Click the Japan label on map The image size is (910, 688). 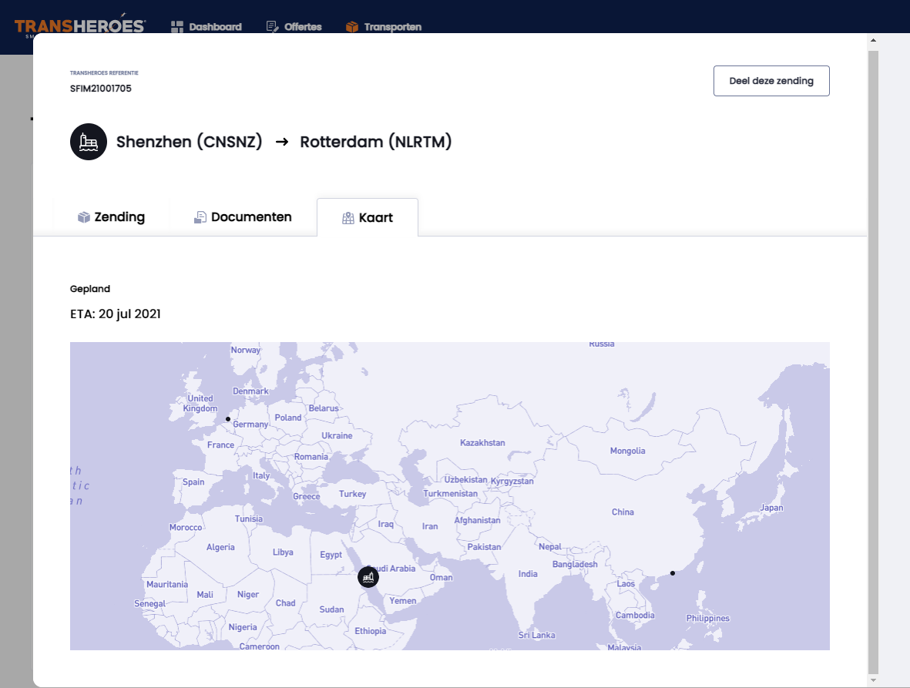tap(772, 508)
